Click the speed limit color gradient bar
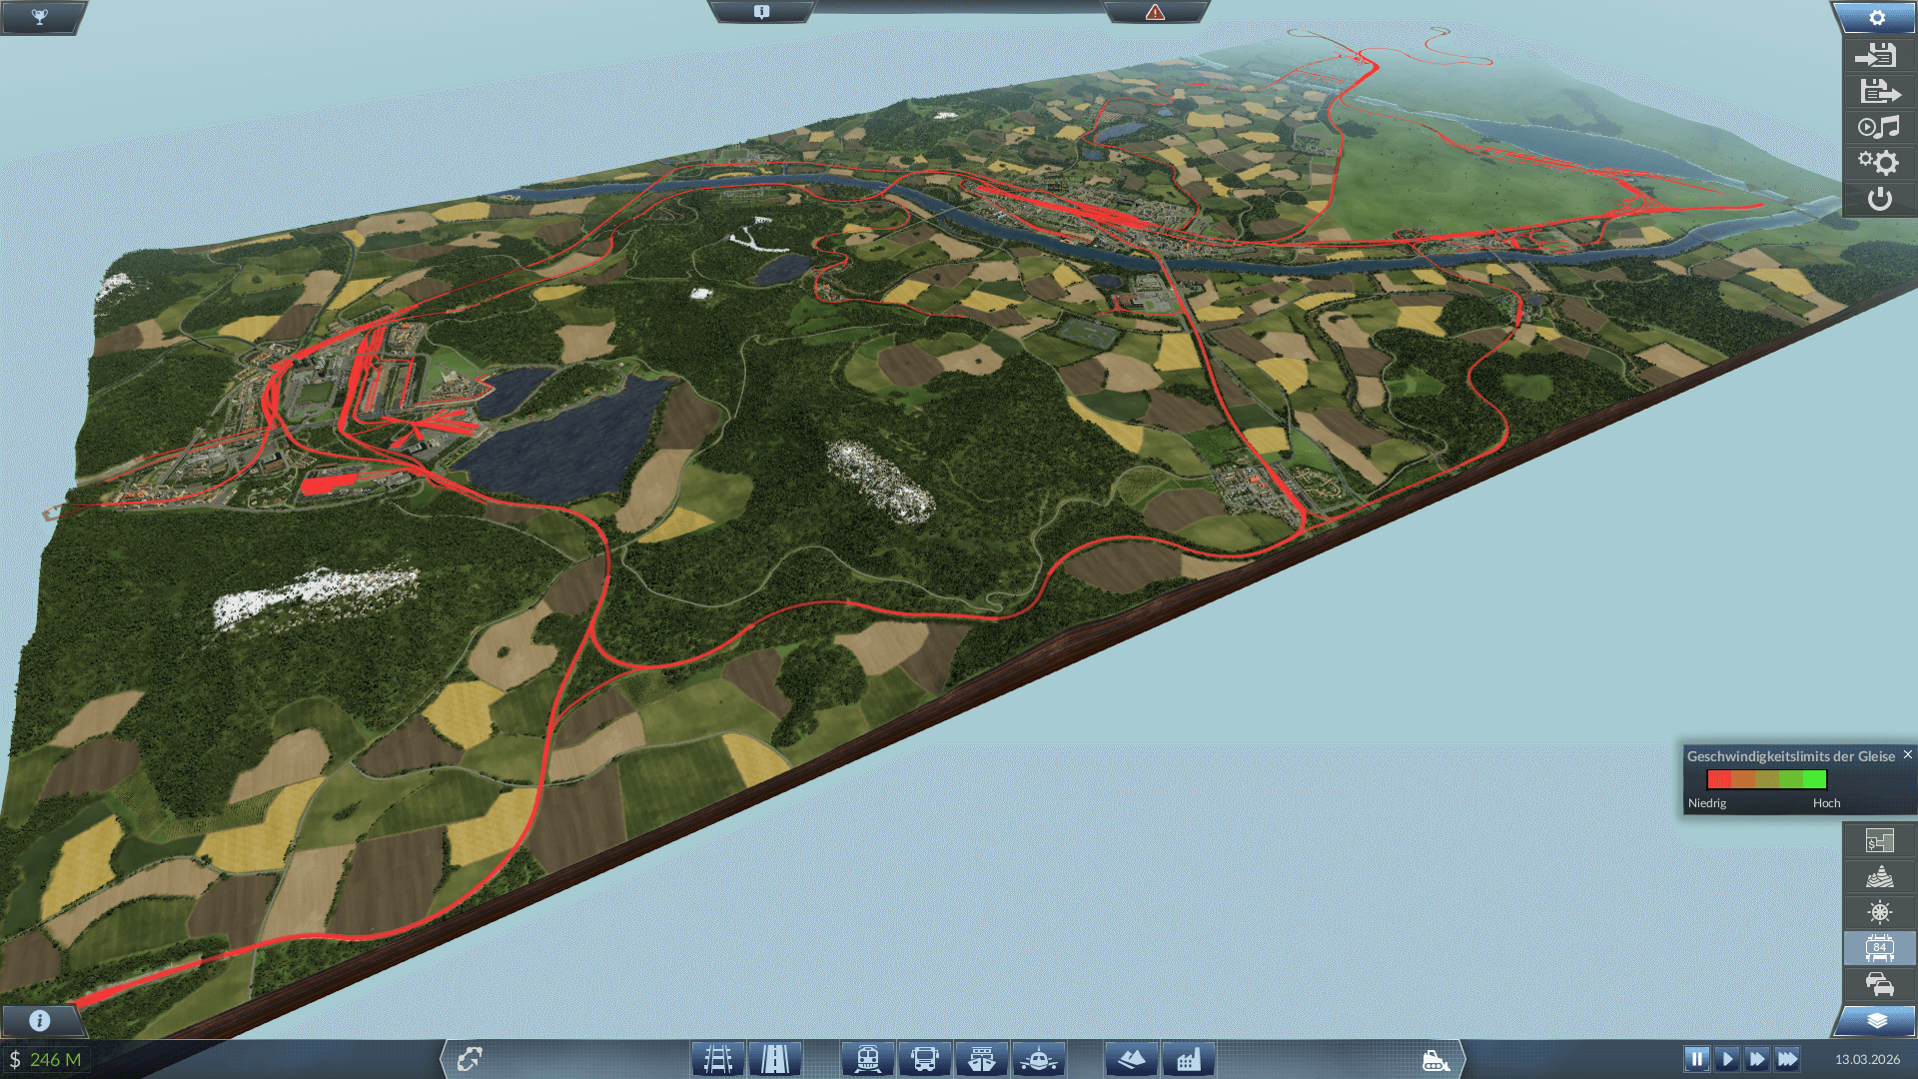Image resolution: width=1918 pixels, height=1079 pixels. (x=1766, y=779)
